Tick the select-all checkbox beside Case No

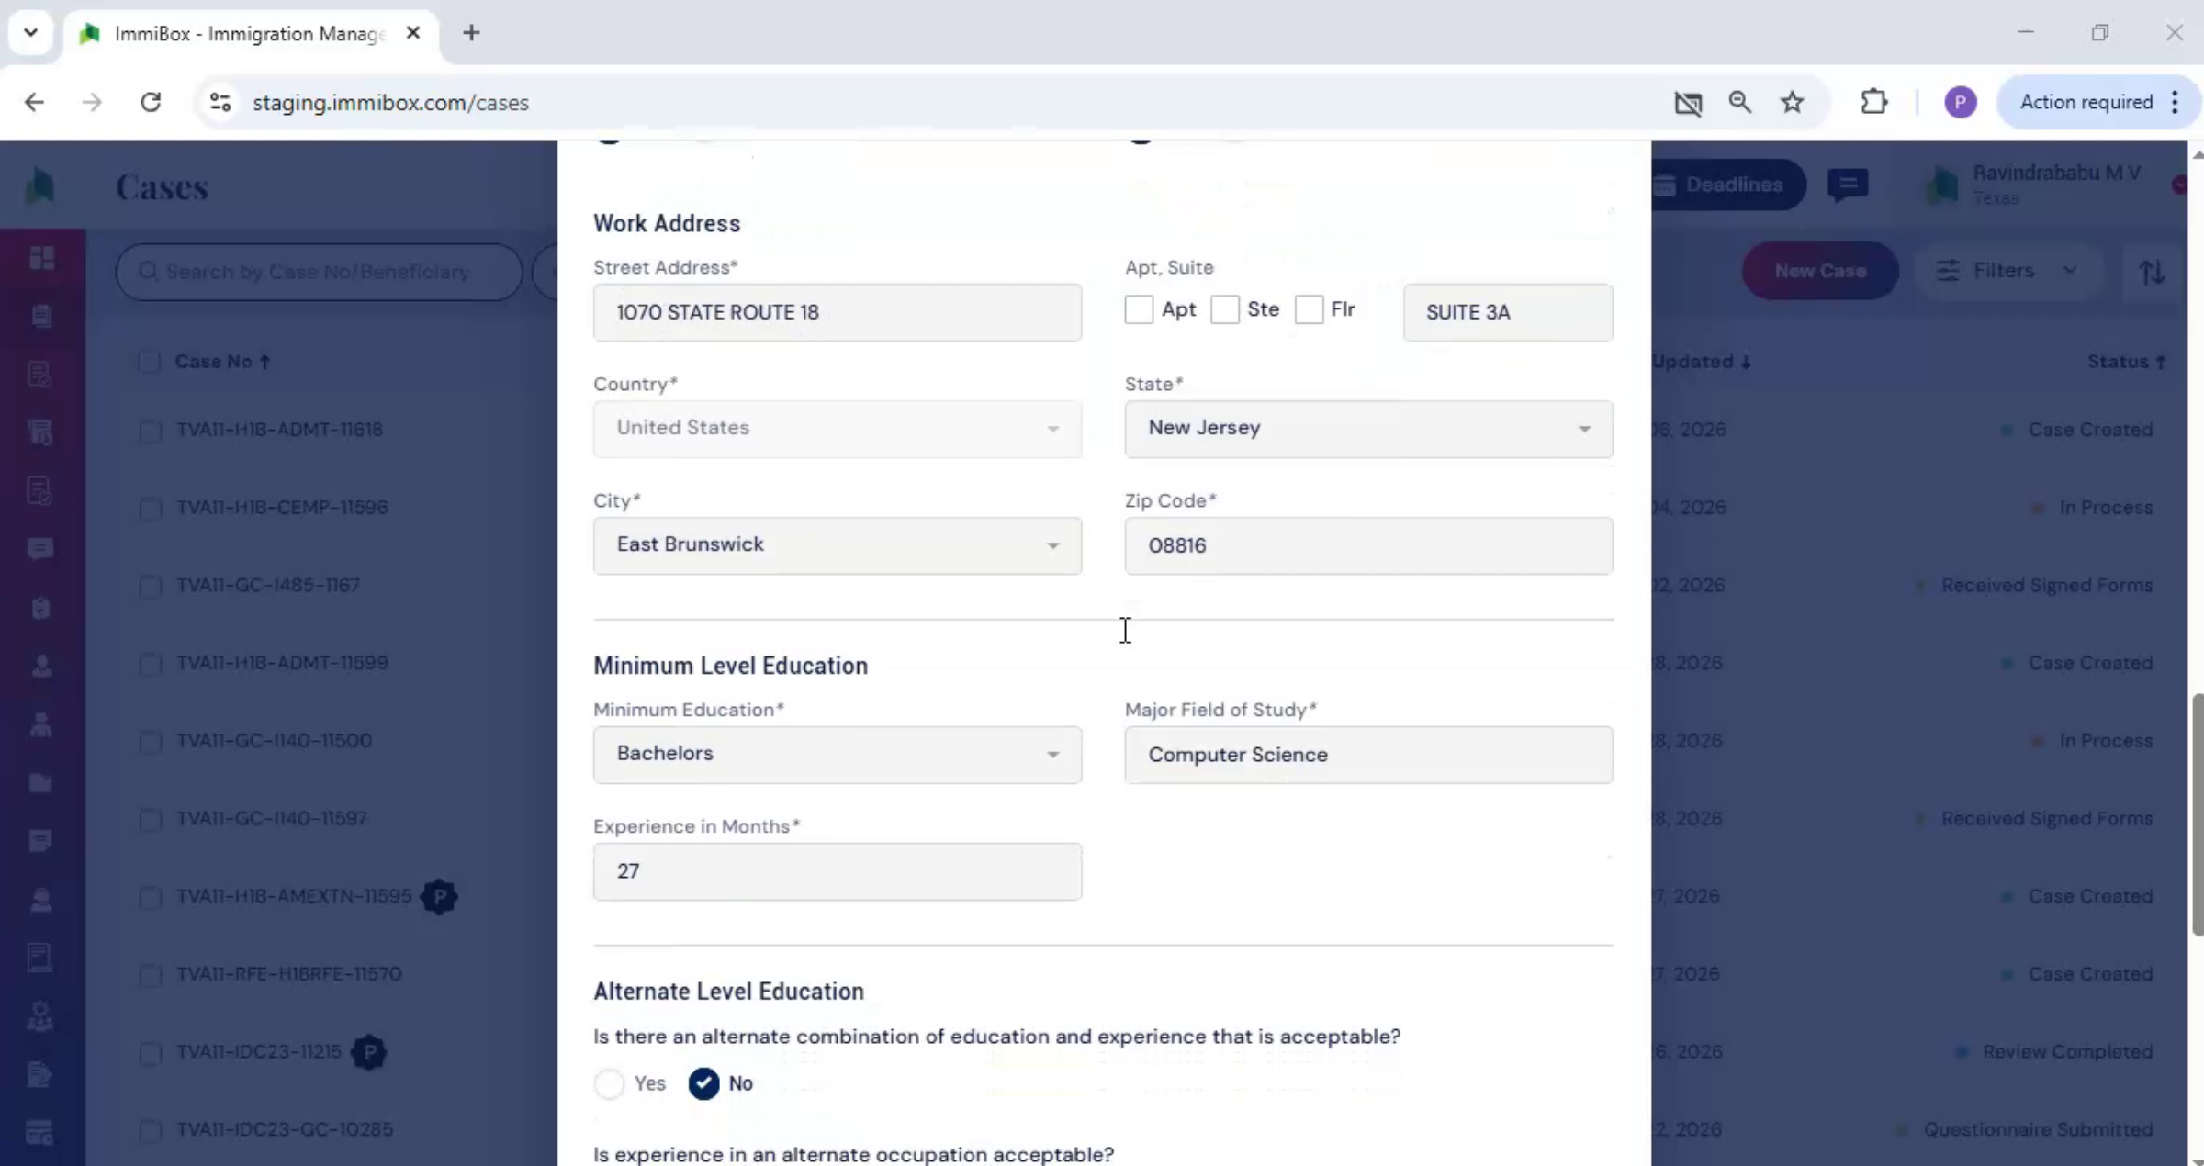(149, 362)
